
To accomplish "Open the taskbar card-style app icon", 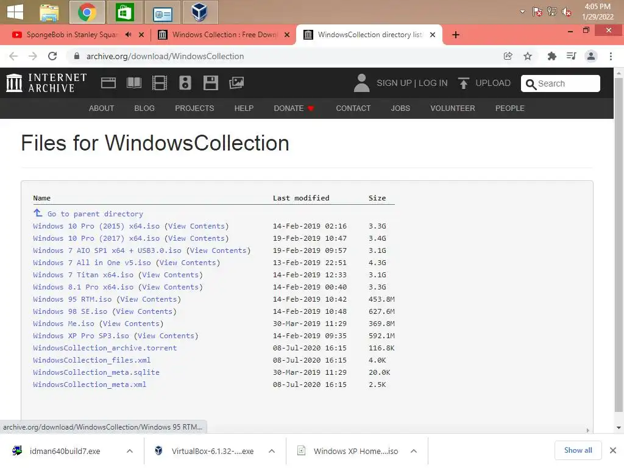I will [x=162, y=12].
